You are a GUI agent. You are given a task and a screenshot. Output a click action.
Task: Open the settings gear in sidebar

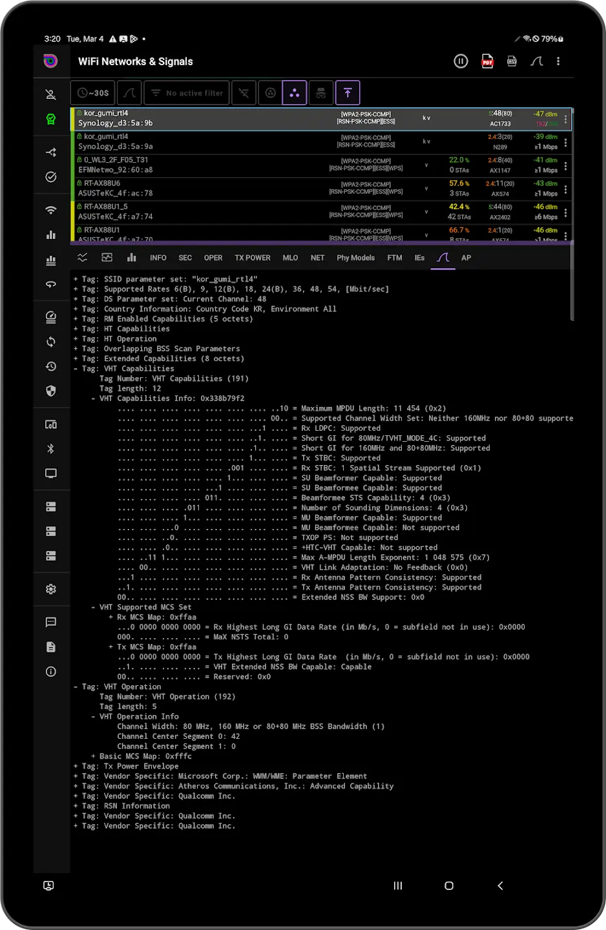51,589
